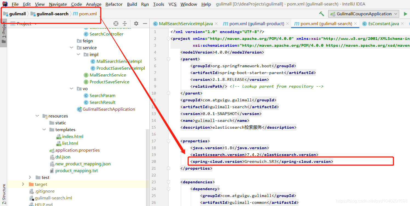Screen dimensions: 410x206
Task: Open the Project view dropdown
Action: (24, 24)
